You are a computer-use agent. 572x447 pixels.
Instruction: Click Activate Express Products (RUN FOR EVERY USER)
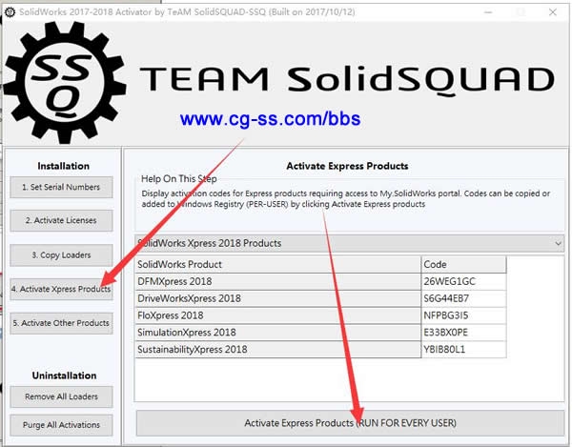tap(350, 422)
